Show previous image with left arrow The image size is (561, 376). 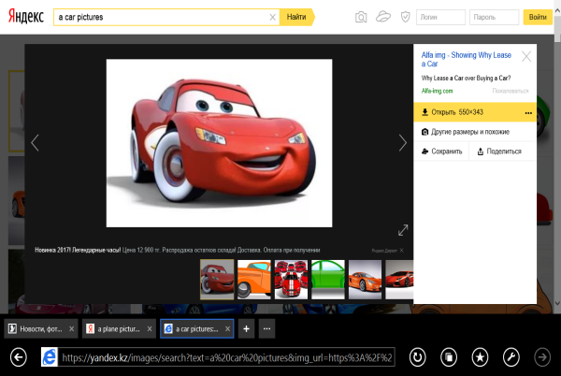pos(35,143)
